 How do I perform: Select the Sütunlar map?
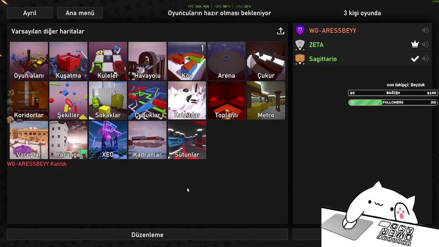click(x=187, y=140)
